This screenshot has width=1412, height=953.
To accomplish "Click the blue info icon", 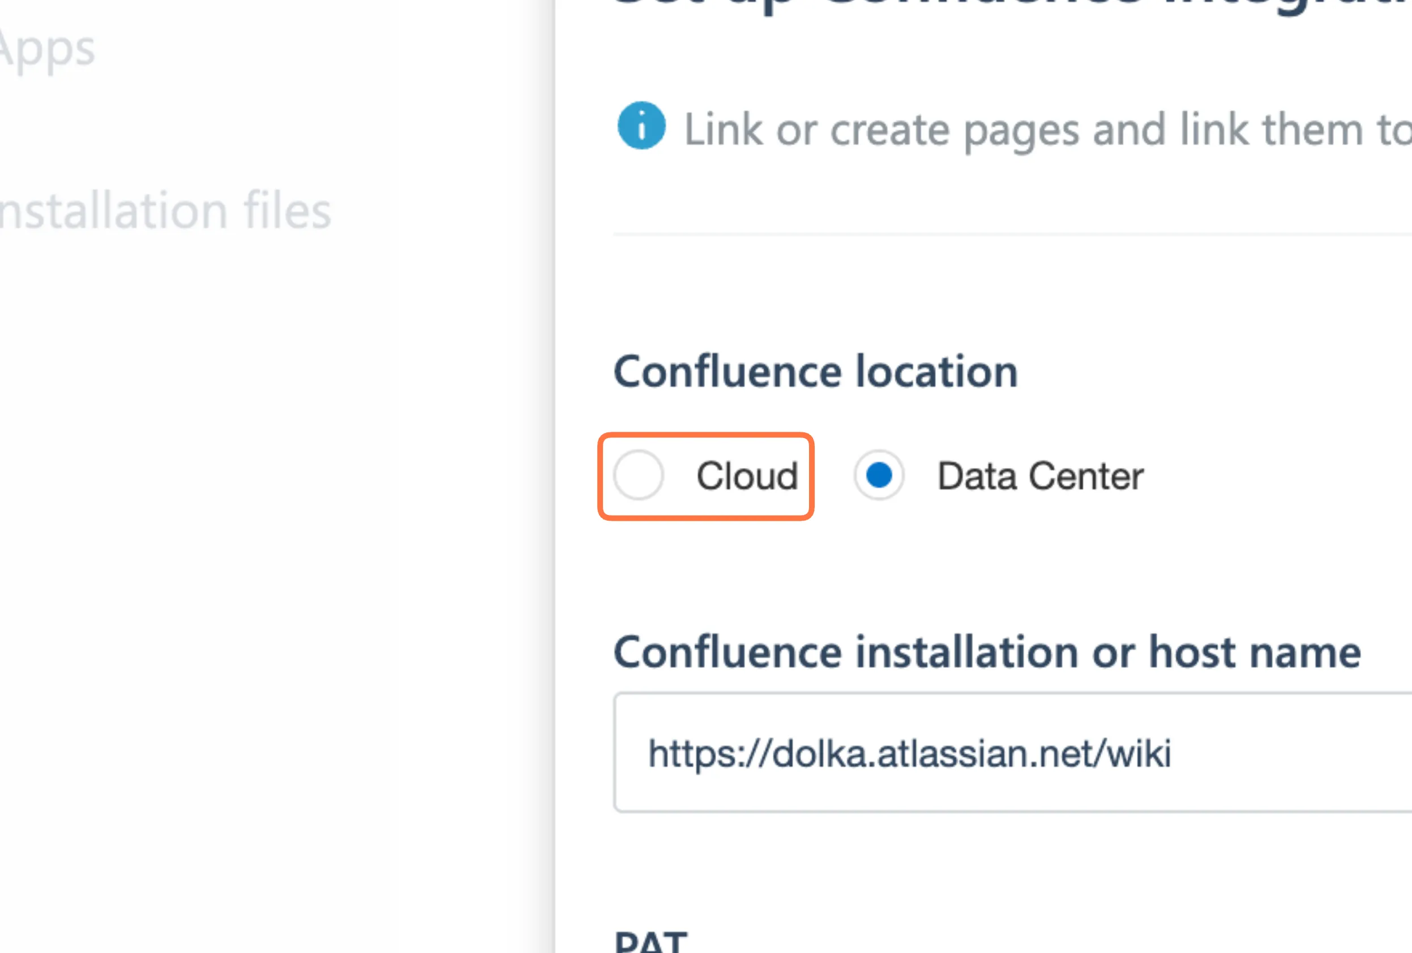I will tap(641, 126).
